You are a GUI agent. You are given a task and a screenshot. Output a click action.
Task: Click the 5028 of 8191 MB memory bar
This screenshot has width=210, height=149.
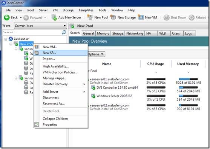click(x=188, y=79)
